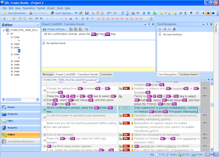Open toolbar overflow options at far right
This screenshot has width=219, height=157.
click(218, 14)
